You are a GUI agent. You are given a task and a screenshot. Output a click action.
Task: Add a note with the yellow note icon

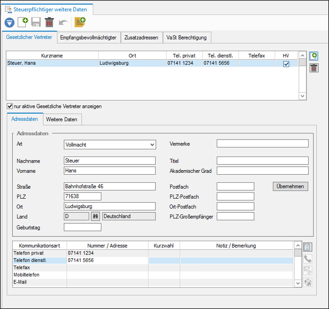[80, 22]
